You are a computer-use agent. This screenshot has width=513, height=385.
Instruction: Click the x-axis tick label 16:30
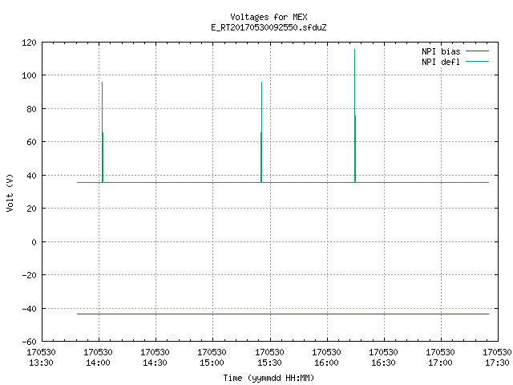[x=383, y=363]
